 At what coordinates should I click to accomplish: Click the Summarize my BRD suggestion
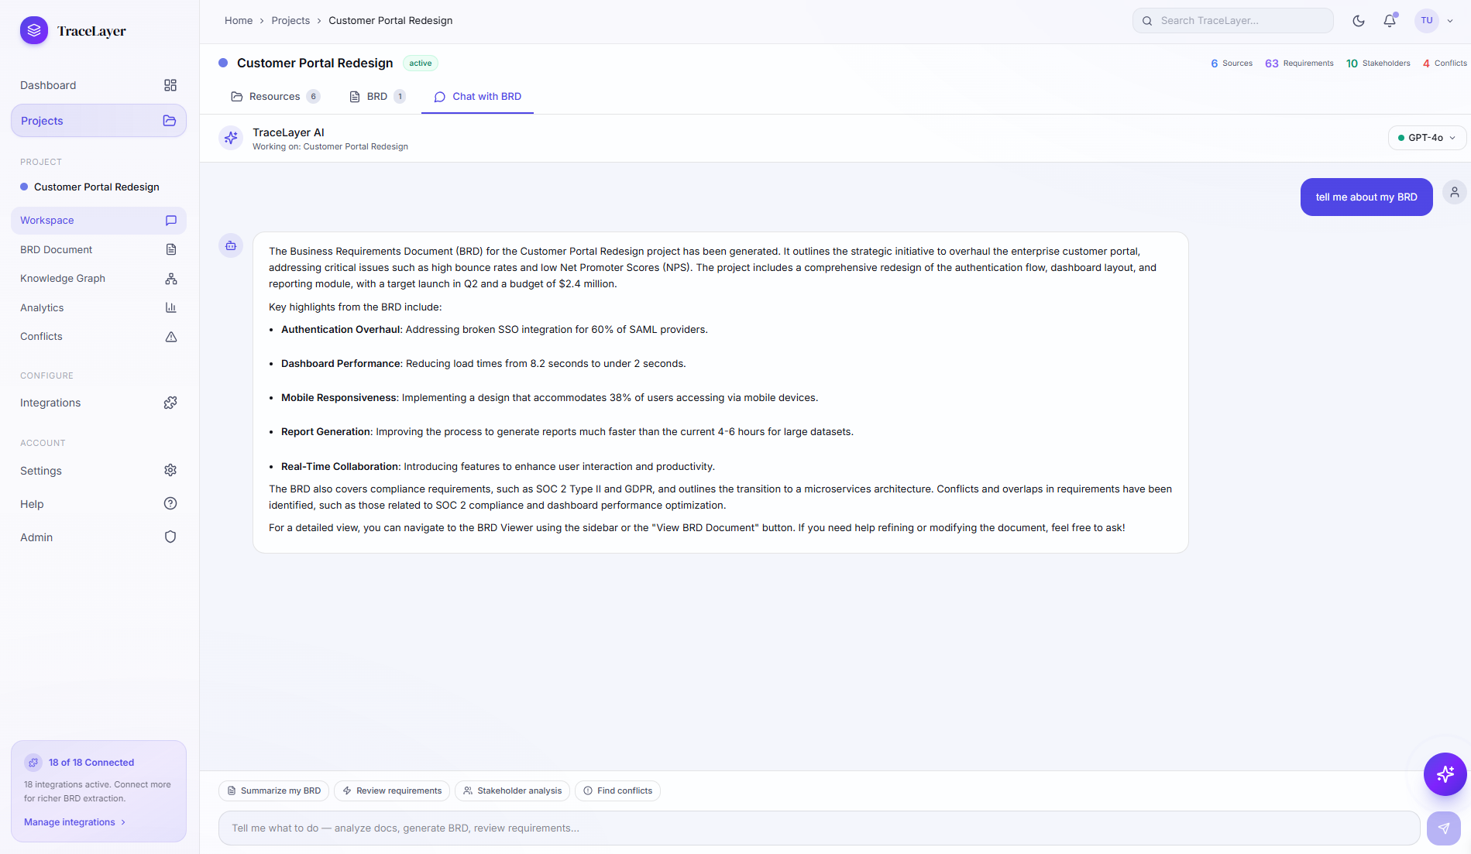tap(273, 791)
